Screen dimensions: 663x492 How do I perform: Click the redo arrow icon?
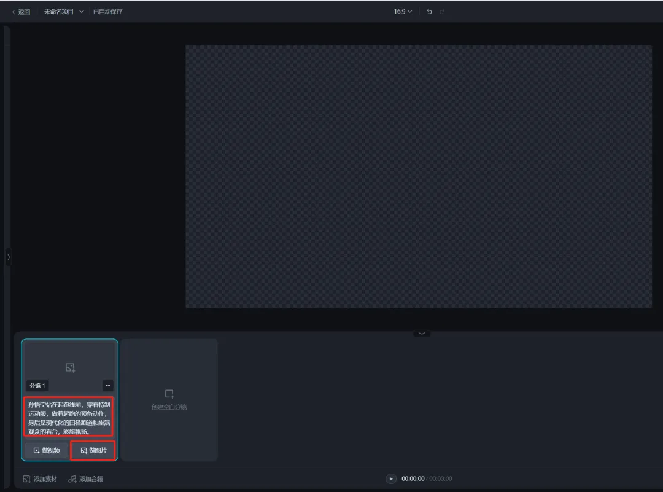pyautogui.click(x=442, y=12)
